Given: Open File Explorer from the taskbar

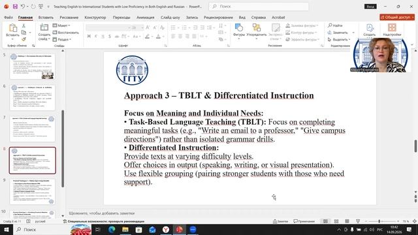Looking at the screenshot, I should pos(125,229).
